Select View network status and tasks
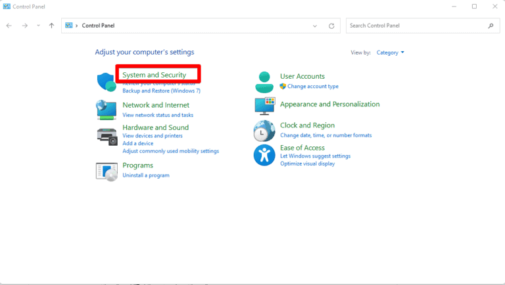Viewport: 505px width, 285px height. coord(158,115)
